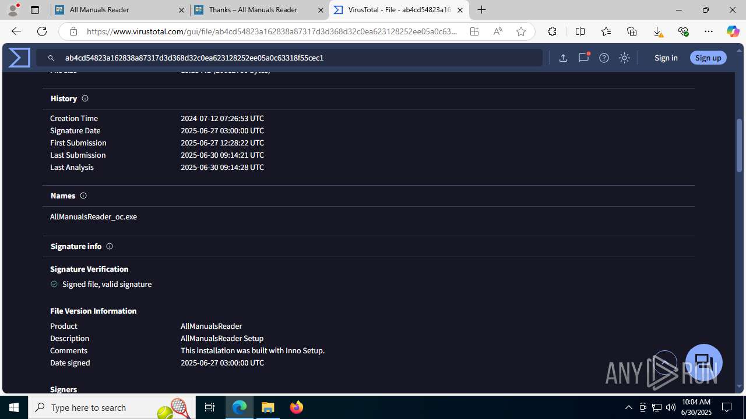Image resolution: width=746 pixels, height=419 pixels.
Task: Click the scrollbar up arrow
Action: point(740,50)
